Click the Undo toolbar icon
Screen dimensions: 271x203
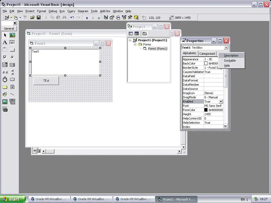pos(72,18)
